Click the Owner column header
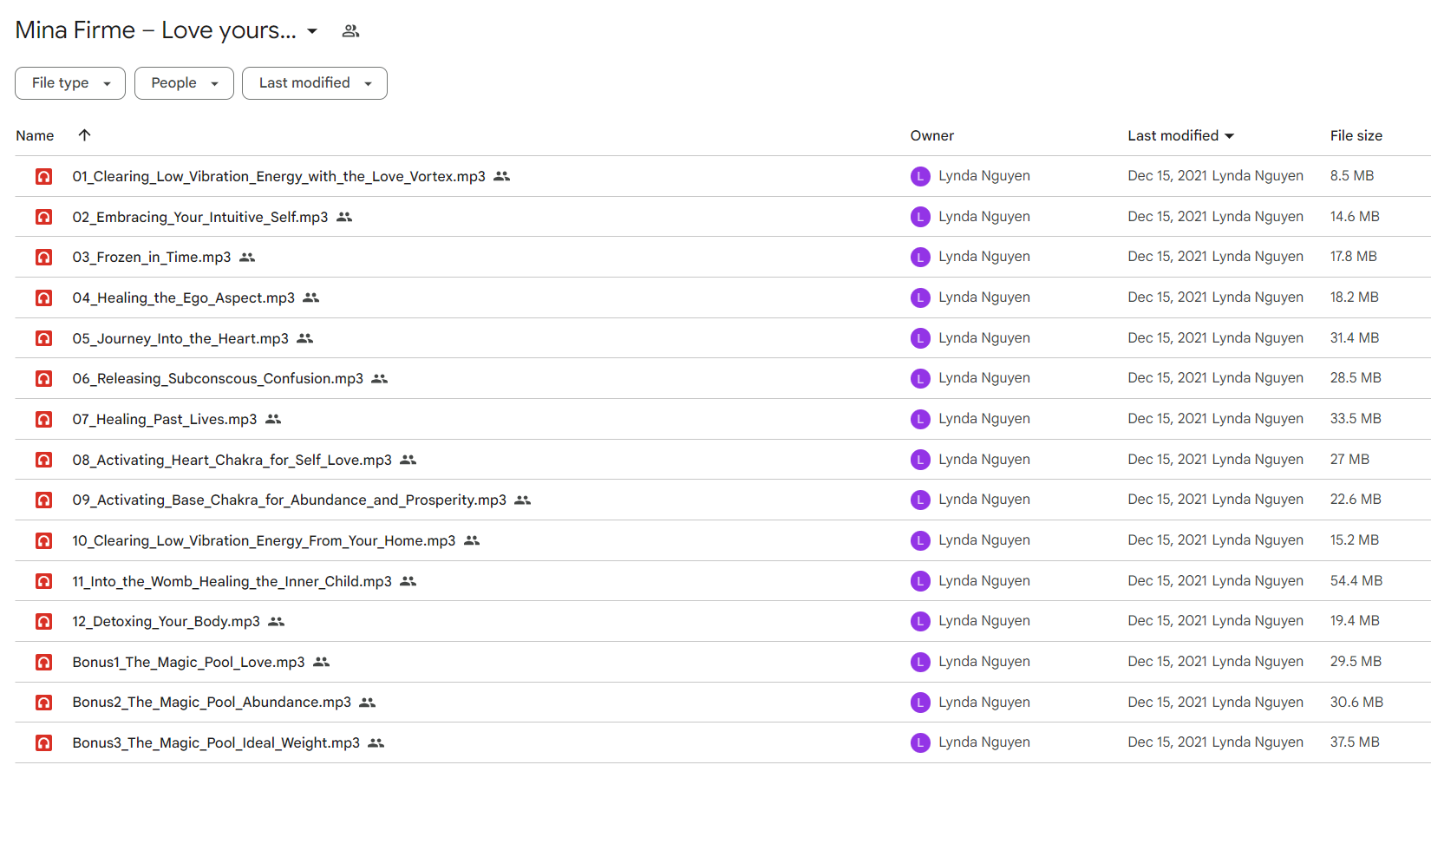The height and width of the screenshot is (850, 1431). click(932, 135)
